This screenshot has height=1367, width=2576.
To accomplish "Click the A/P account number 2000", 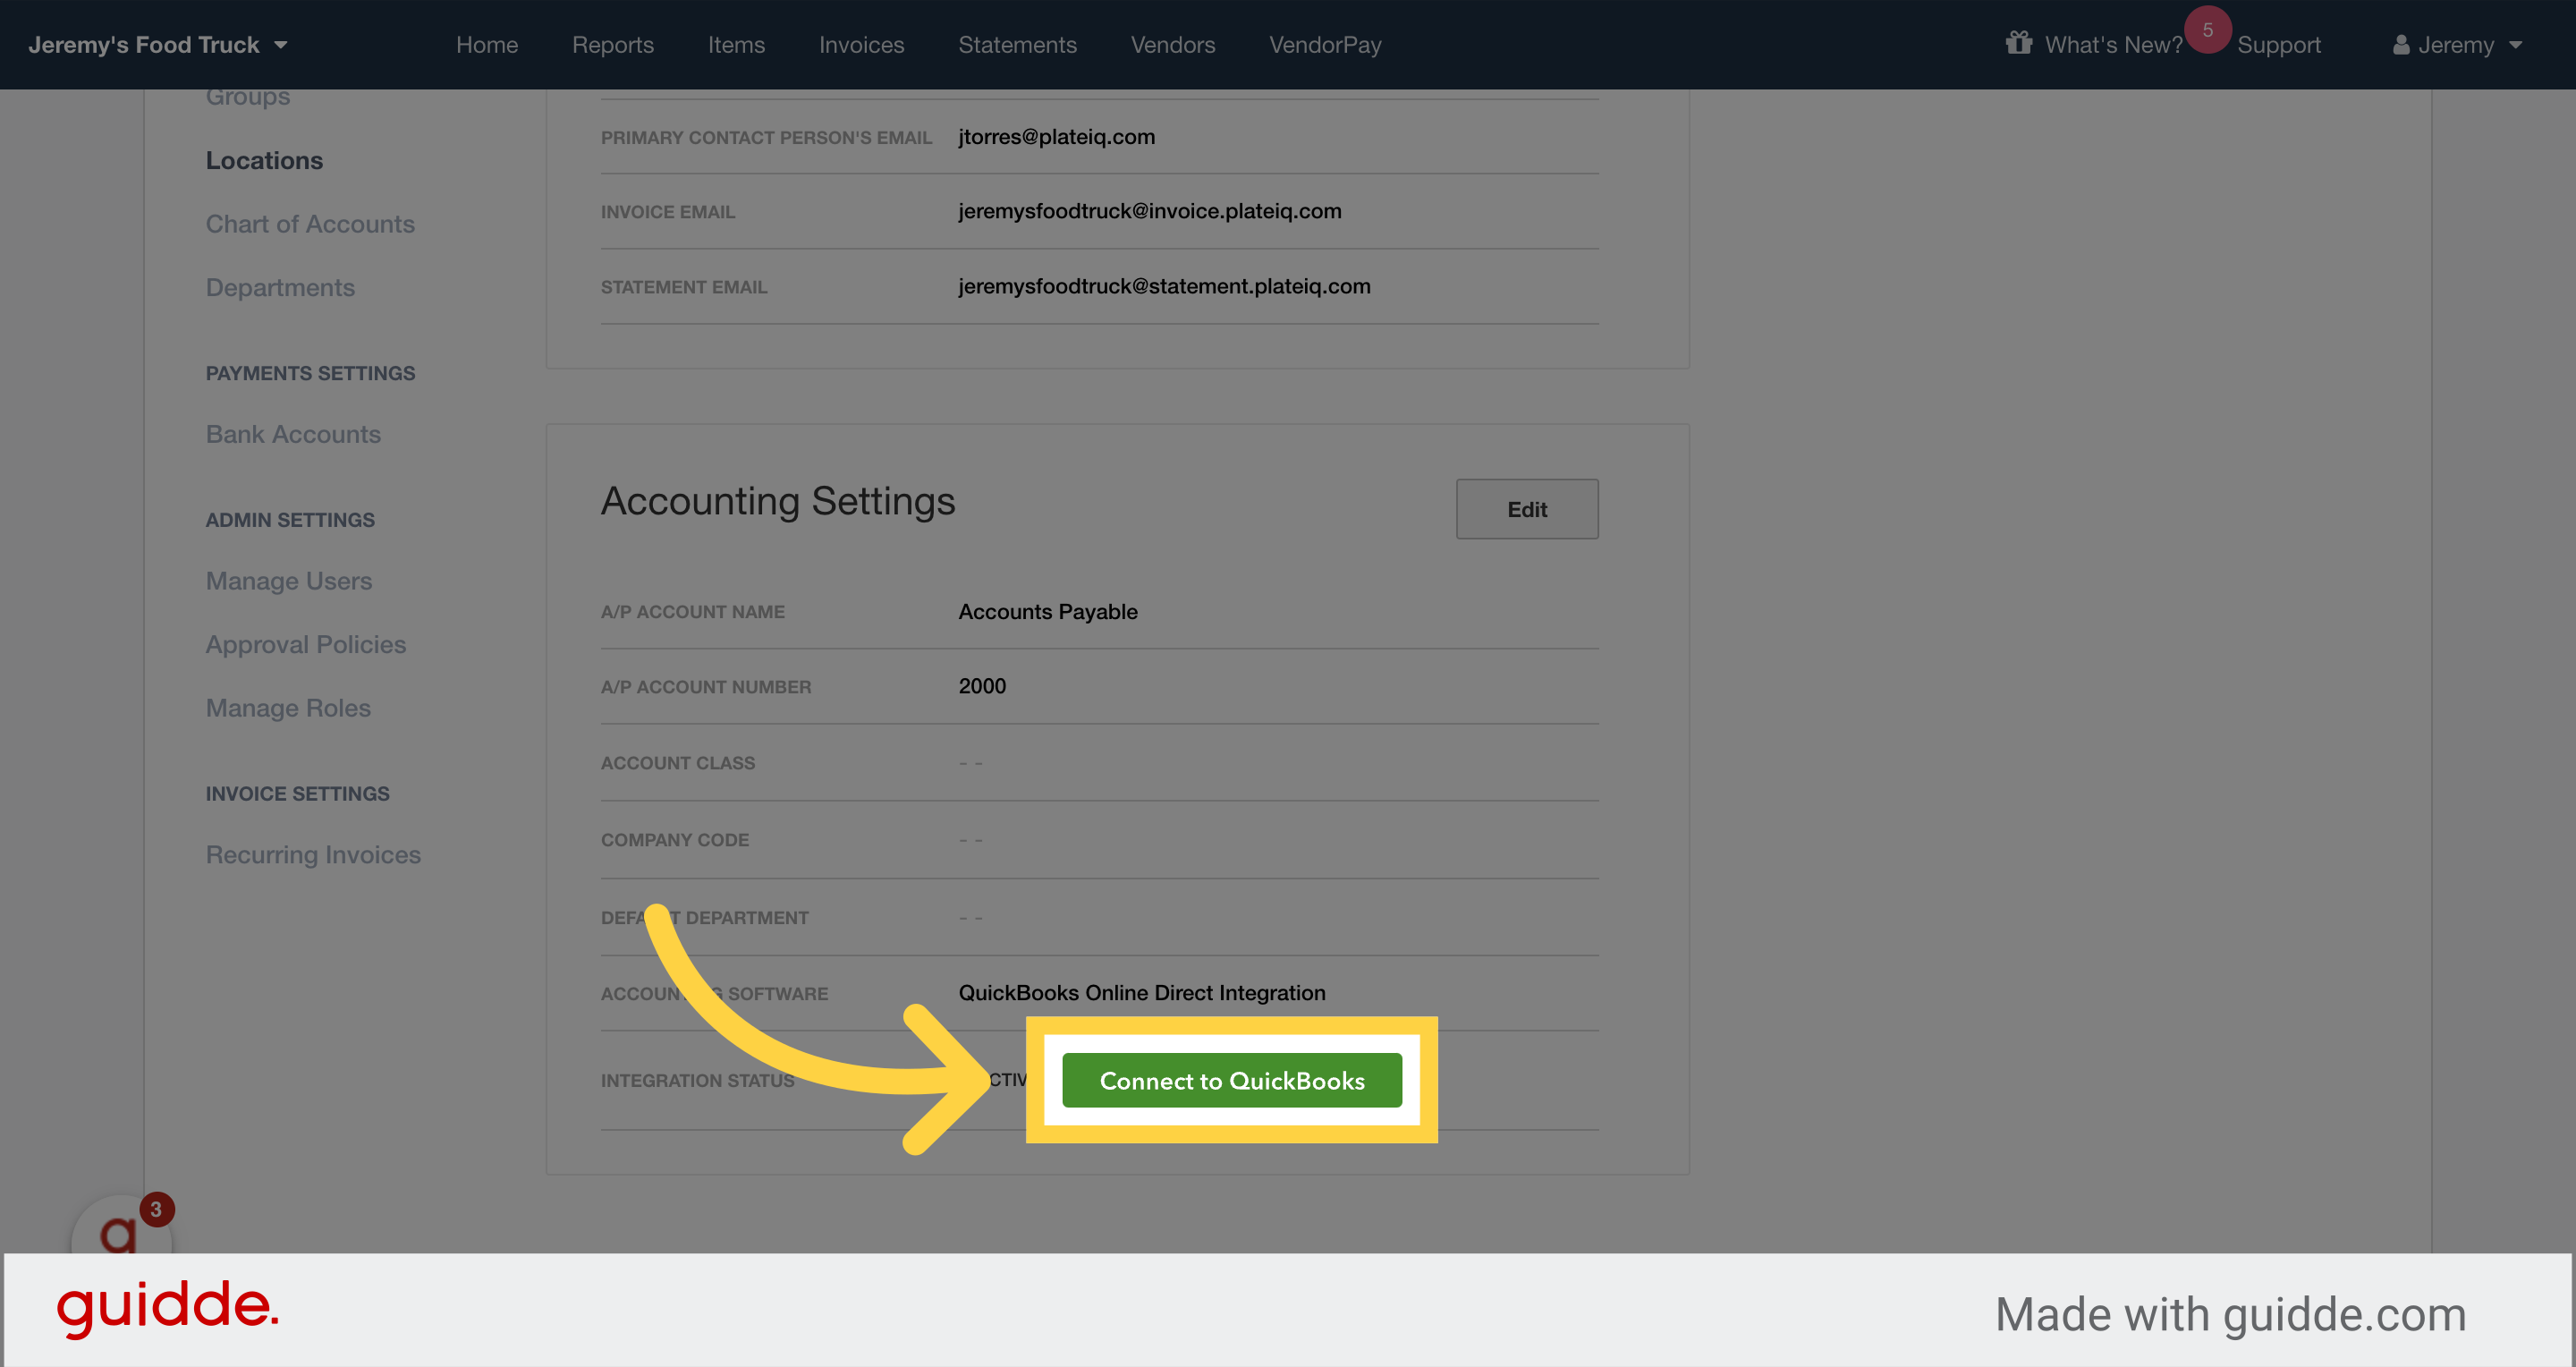I will 982,686.
